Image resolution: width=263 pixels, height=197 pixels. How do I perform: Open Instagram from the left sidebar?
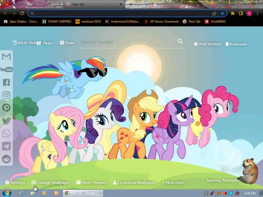pyautogui.click(x=6, y=95)
